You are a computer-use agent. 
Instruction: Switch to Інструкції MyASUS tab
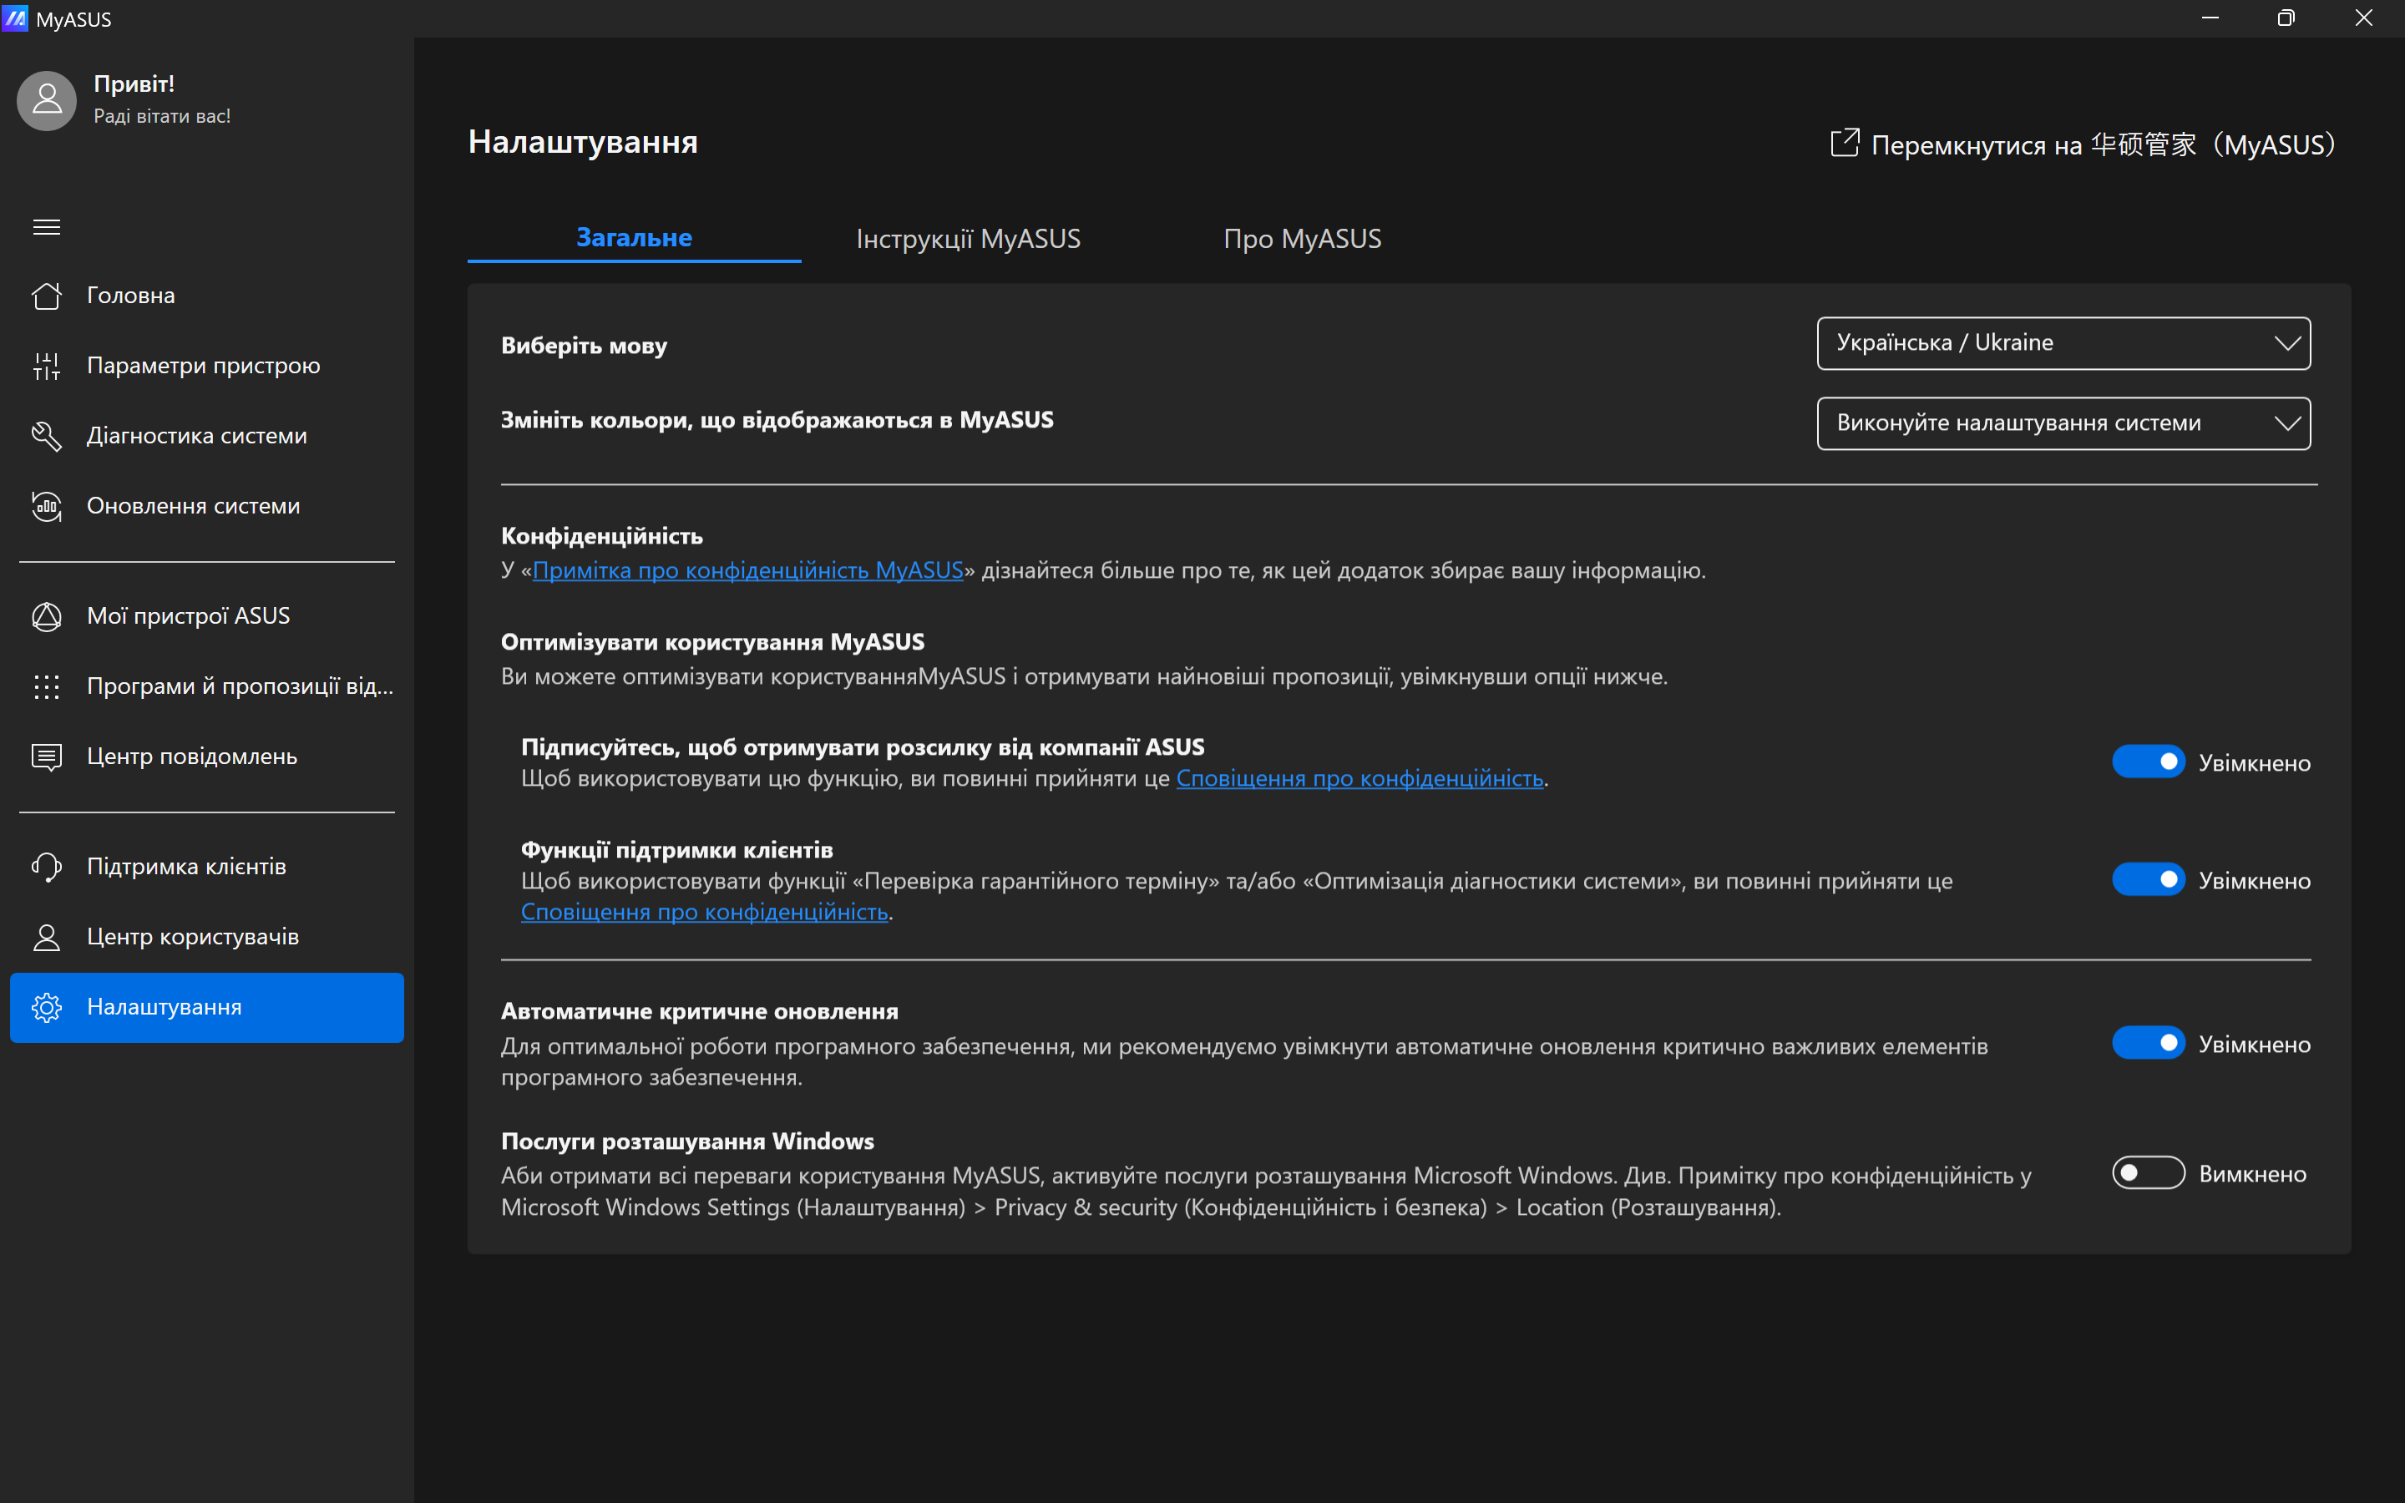pos(968,239)
